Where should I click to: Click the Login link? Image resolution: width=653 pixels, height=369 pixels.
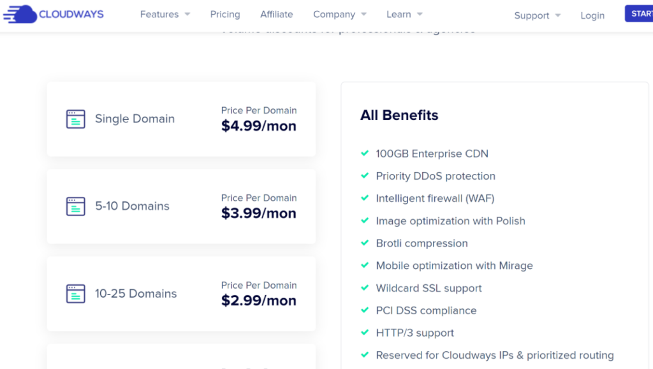pos(592,16)
